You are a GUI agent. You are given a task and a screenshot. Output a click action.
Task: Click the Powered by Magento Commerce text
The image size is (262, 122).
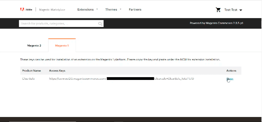(216, 23)
